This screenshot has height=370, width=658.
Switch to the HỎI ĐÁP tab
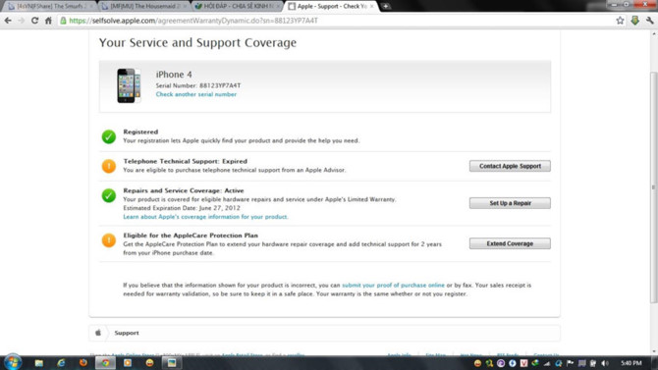(237, 6)
